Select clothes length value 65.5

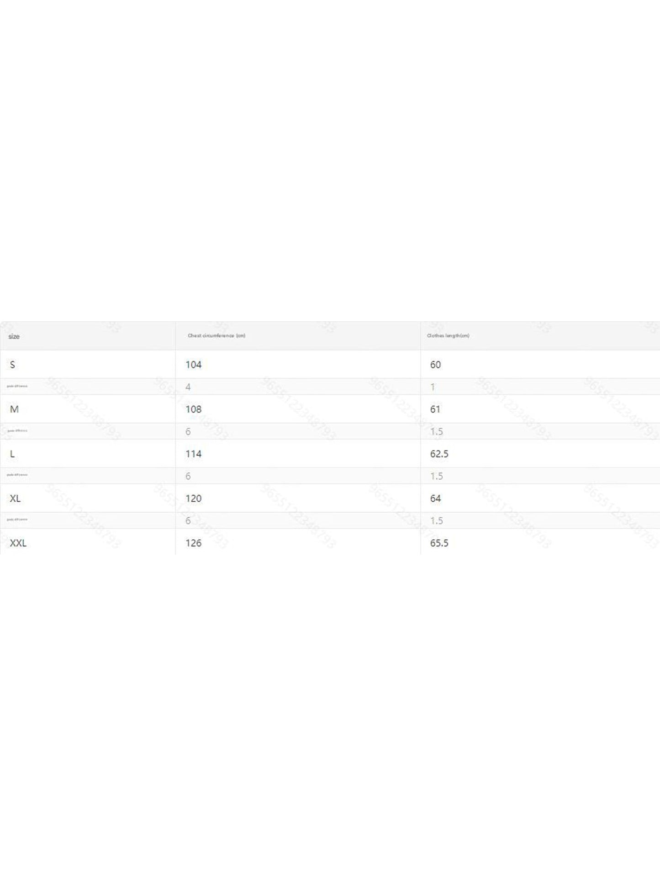[x=439, y=543]
